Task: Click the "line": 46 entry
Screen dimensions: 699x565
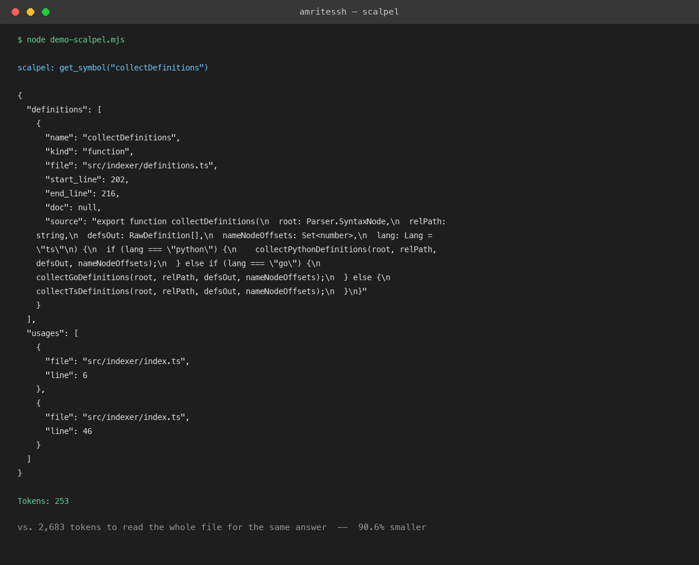Action: tap(69, 431)
